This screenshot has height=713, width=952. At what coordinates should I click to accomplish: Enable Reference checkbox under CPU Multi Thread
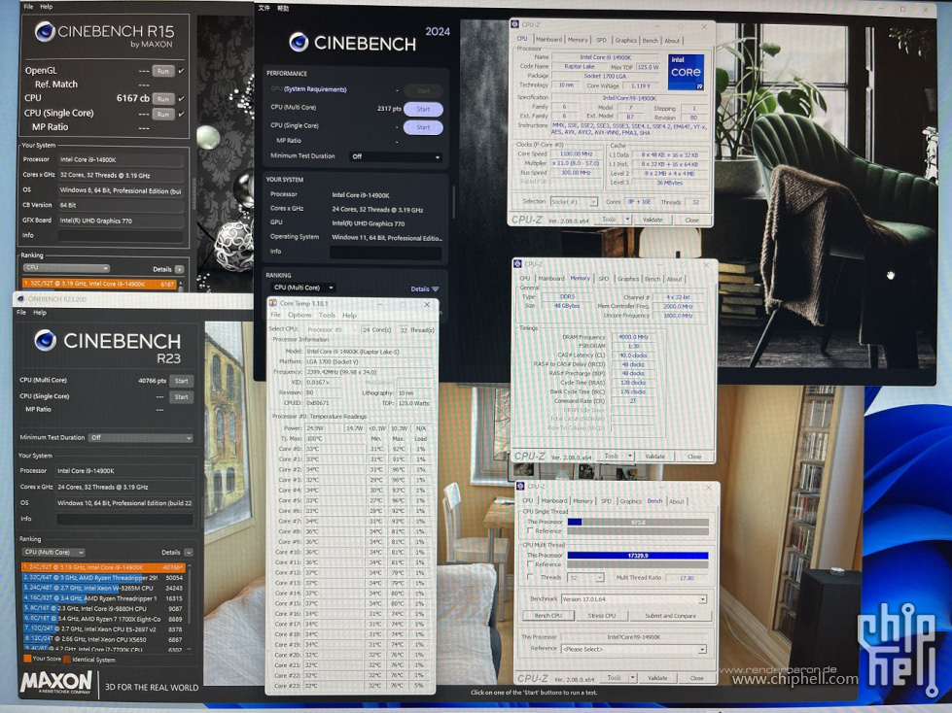(x=530, y=563)
